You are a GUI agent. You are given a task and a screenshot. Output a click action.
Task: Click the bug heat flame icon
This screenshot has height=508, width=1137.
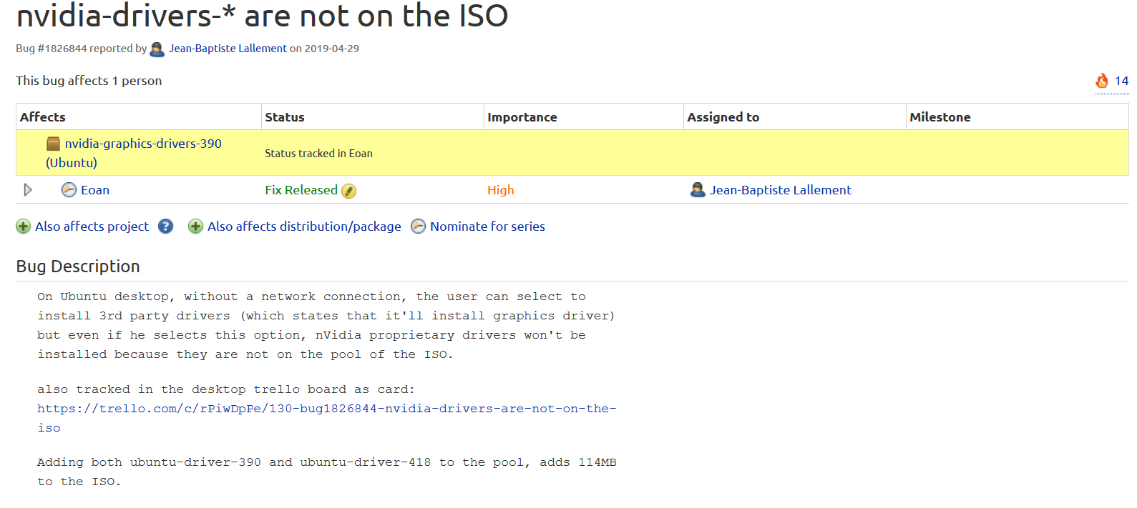pyautogui.click(x=1102, y=81)
